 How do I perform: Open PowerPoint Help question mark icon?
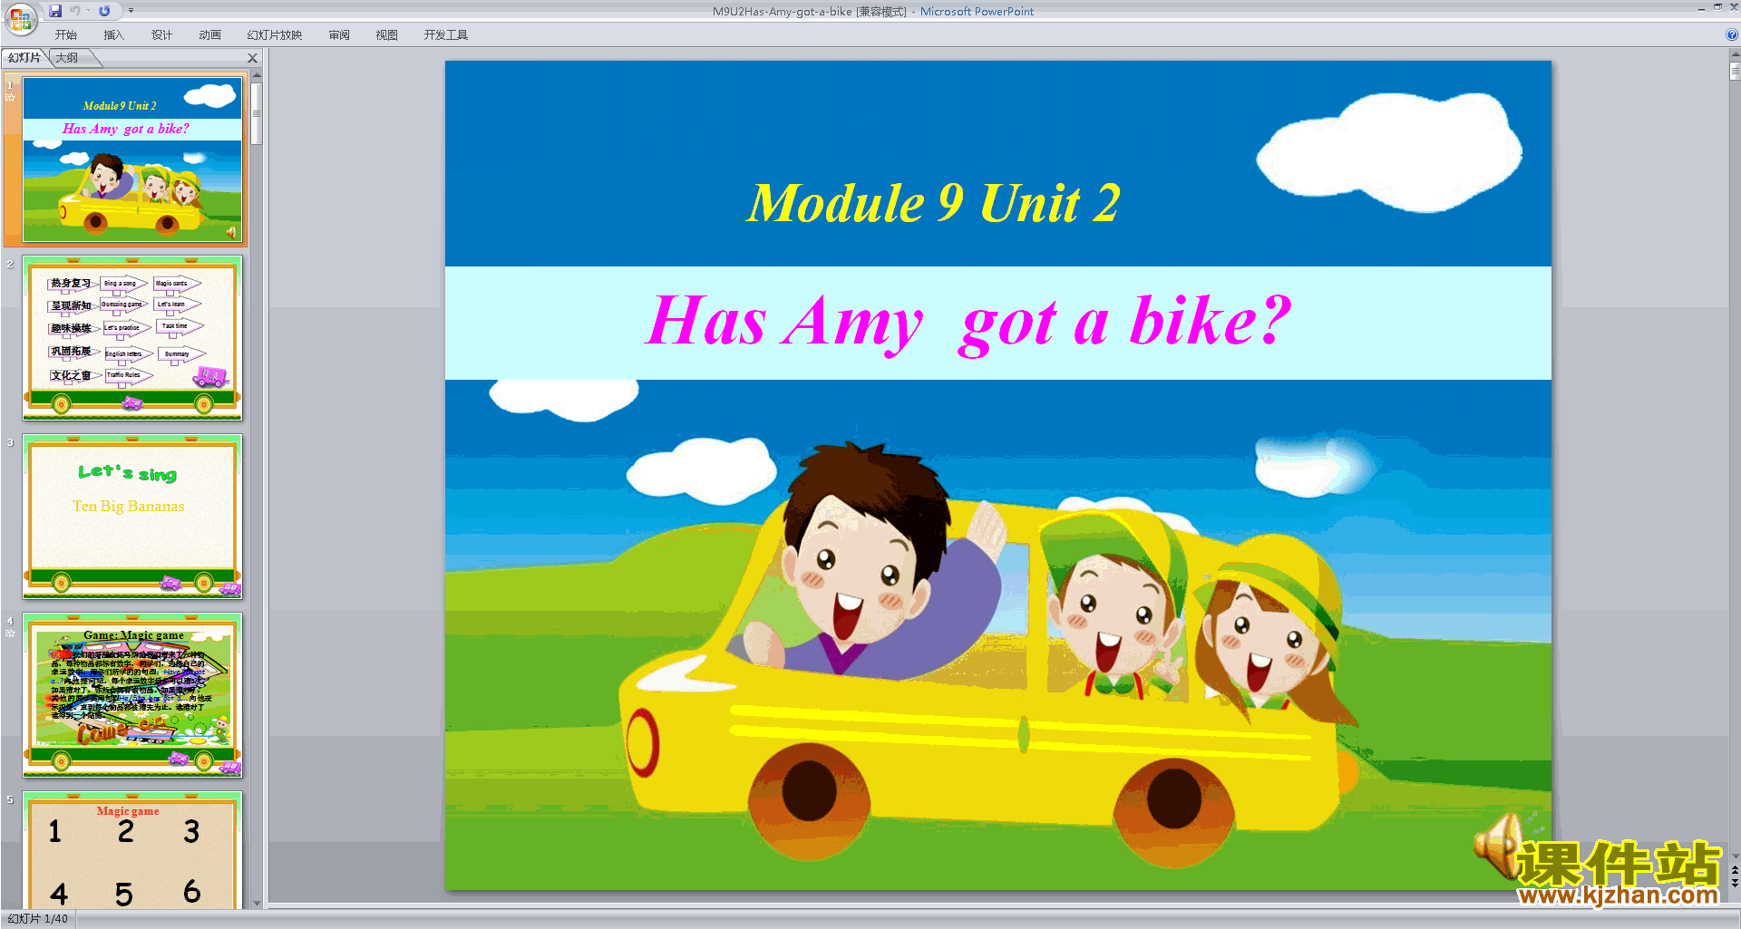(x=1731, y=35)
